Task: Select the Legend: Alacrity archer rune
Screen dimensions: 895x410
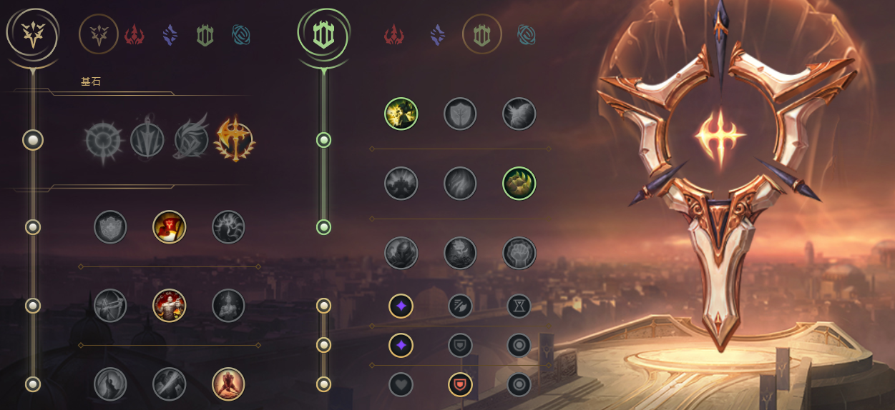Action: 110,306
